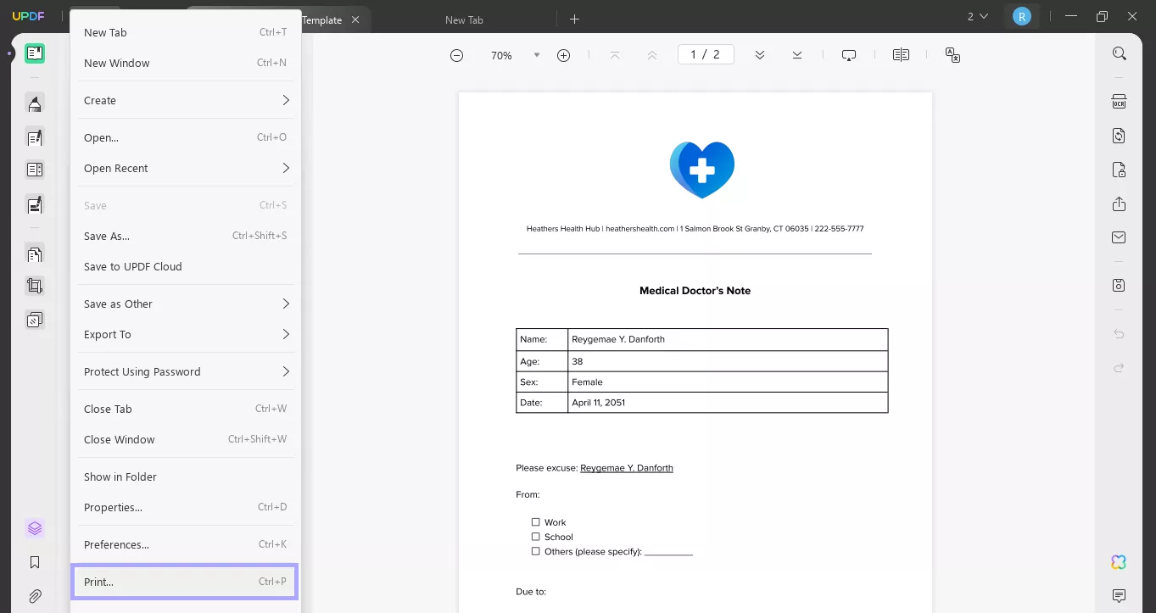1156x613 pixels.
Task: Open the Batch/Watermark tool icon
Action: (x=35, y=320)
